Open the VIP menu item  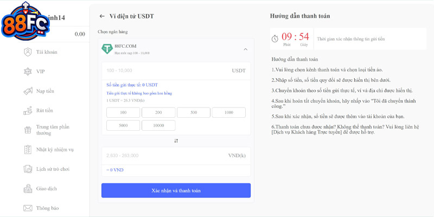(x=40, y=72)
